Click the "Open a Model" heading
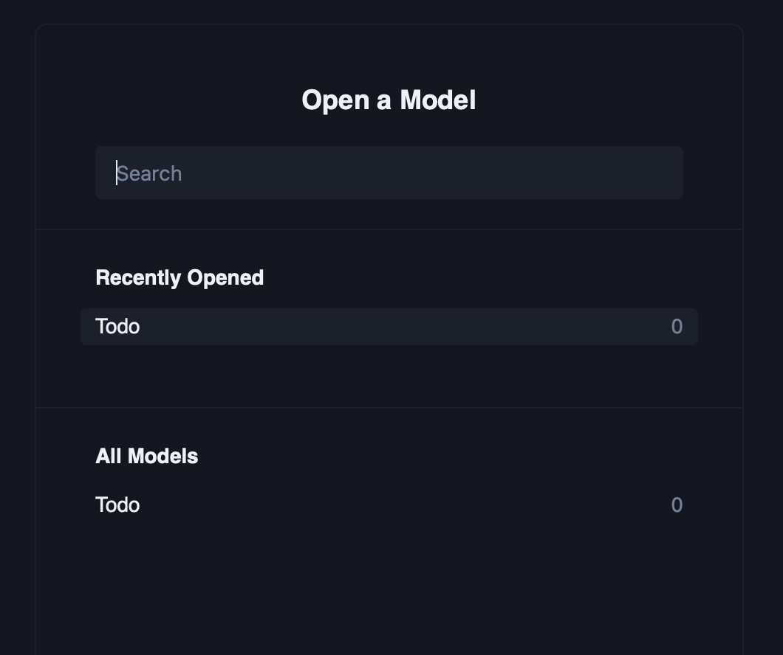Screen dimensions: 783x655 coord(389,100)
